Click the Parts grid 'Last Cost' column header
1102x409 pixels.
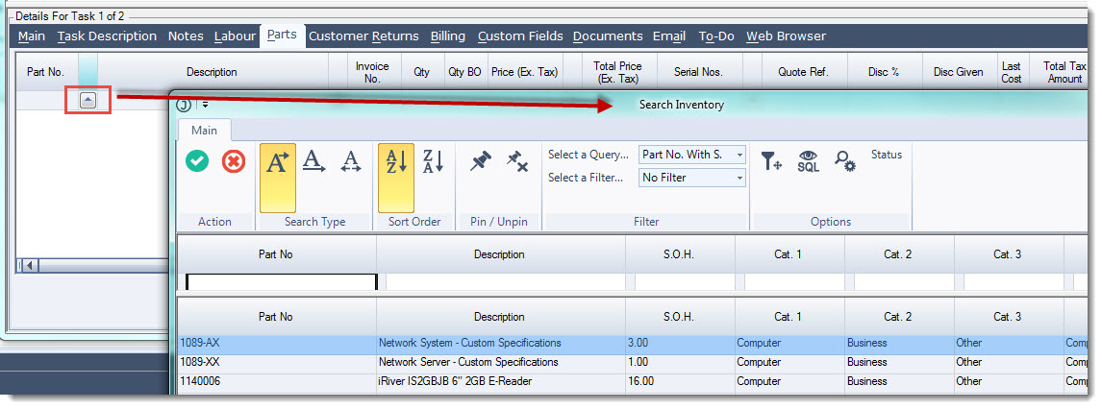pos(1012,72)
